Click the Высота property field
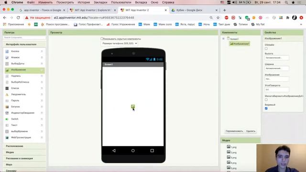 click(x=277, y=58)
